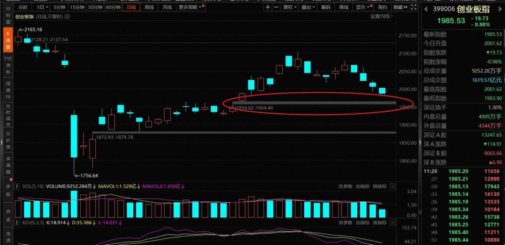Open the 5日 period dropdown
Screen dimensions: 505x245
[42, 7]
